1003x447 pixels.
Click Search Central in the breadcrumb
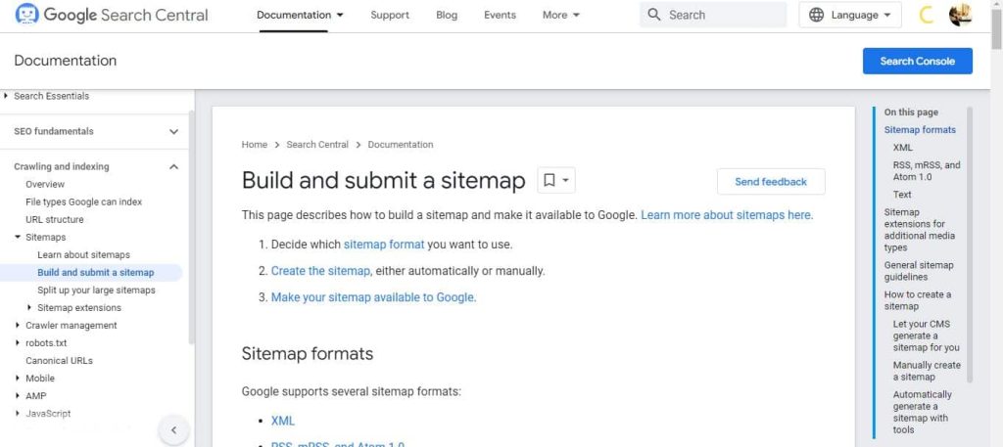[x=317, y=145]
